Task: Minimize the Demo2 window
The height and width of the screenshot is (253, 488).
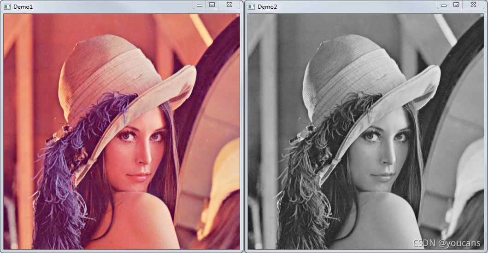Action: click(x=444, y=5)
